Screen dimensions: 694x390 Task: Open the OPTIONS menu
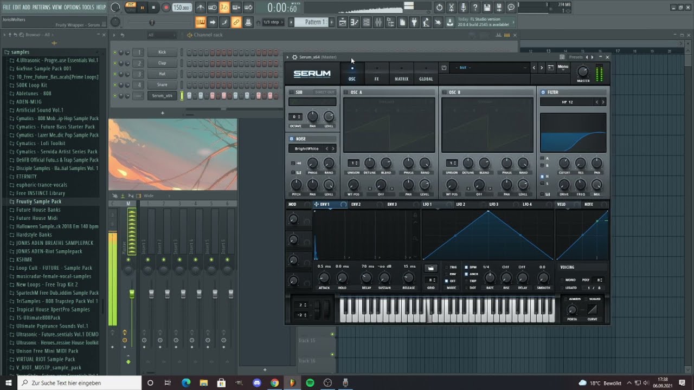[72, 7]
